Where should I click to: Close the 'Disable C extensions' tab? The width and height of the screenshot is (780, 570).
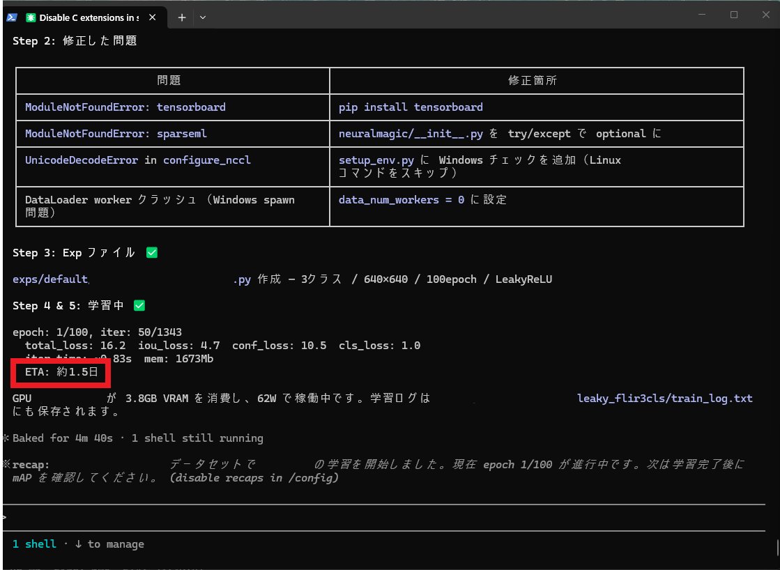152,17
